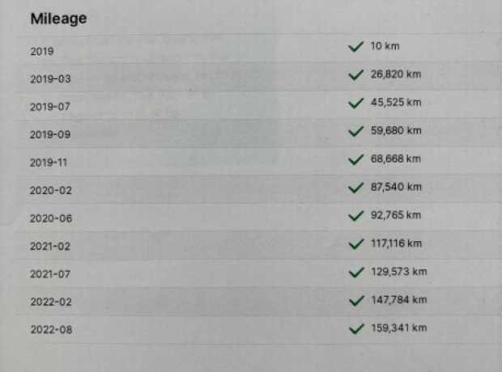Viewport: 502px width, 372px height.
Task: Click the green checkmark beside 10 km
Action: (355, 47)
